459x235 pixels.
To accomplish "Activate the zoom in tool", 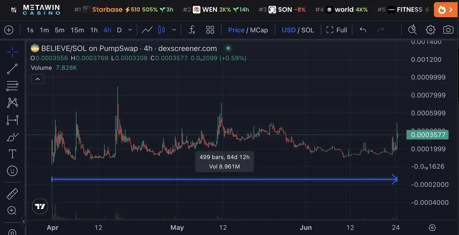I will [12, 210].
